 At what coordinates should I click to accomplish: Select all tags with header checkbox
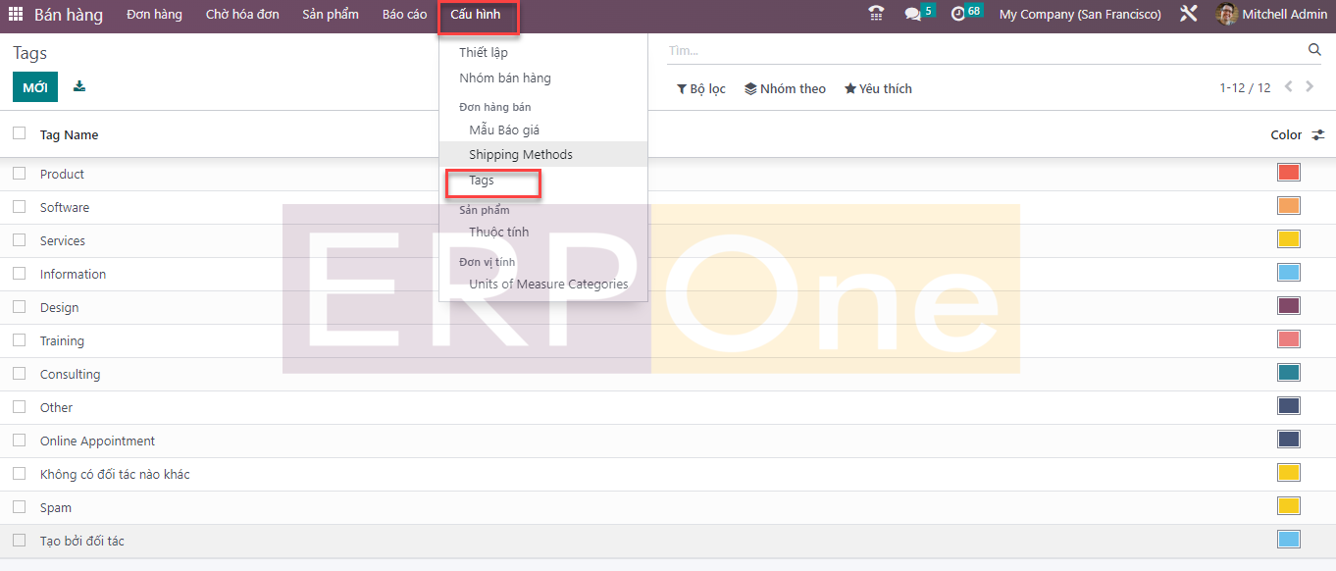pos(20,134)
